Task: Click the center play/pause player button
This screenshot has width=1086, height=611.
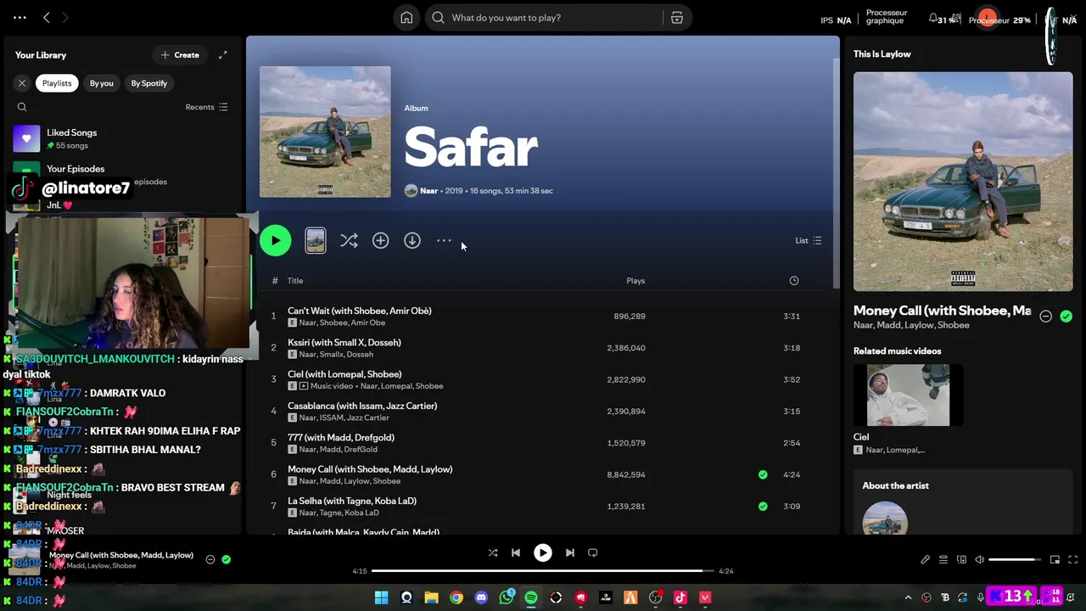Action: tap(543, 553)
